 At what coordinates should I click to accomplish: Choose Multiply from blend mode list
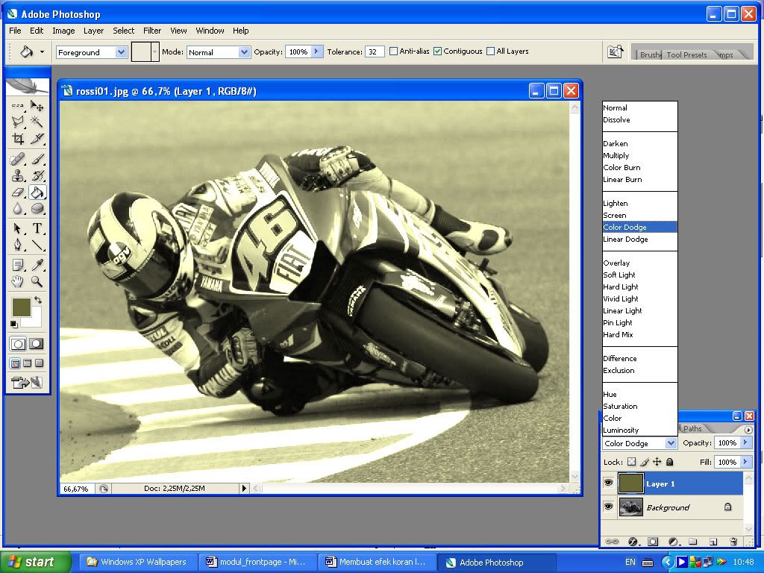click(639, 155)
